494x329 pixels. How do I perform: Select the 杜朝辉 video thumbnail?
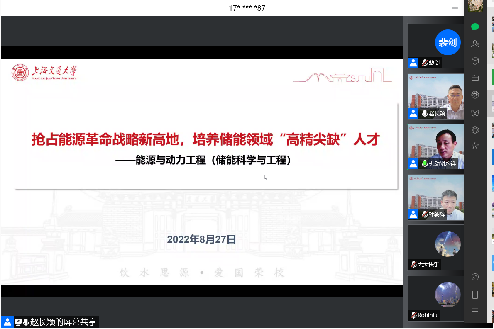436,197
